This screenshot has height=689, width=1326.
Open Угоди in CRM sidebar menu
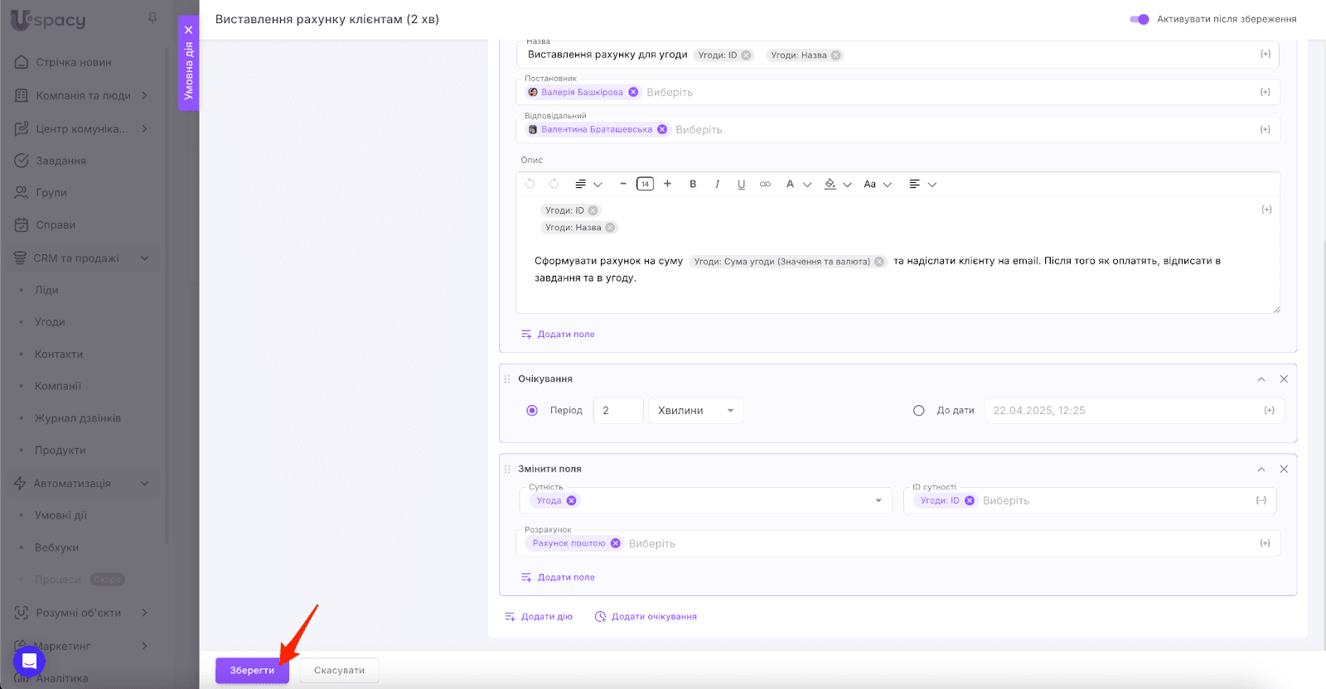(x=50, y=322)
